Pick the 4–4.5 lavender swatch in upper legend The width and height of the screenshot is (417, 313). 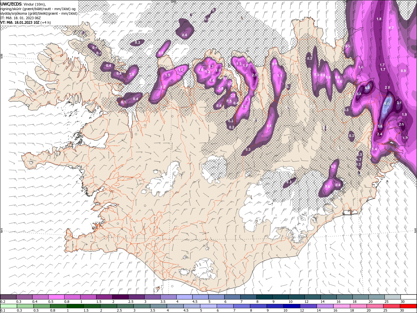184,297
